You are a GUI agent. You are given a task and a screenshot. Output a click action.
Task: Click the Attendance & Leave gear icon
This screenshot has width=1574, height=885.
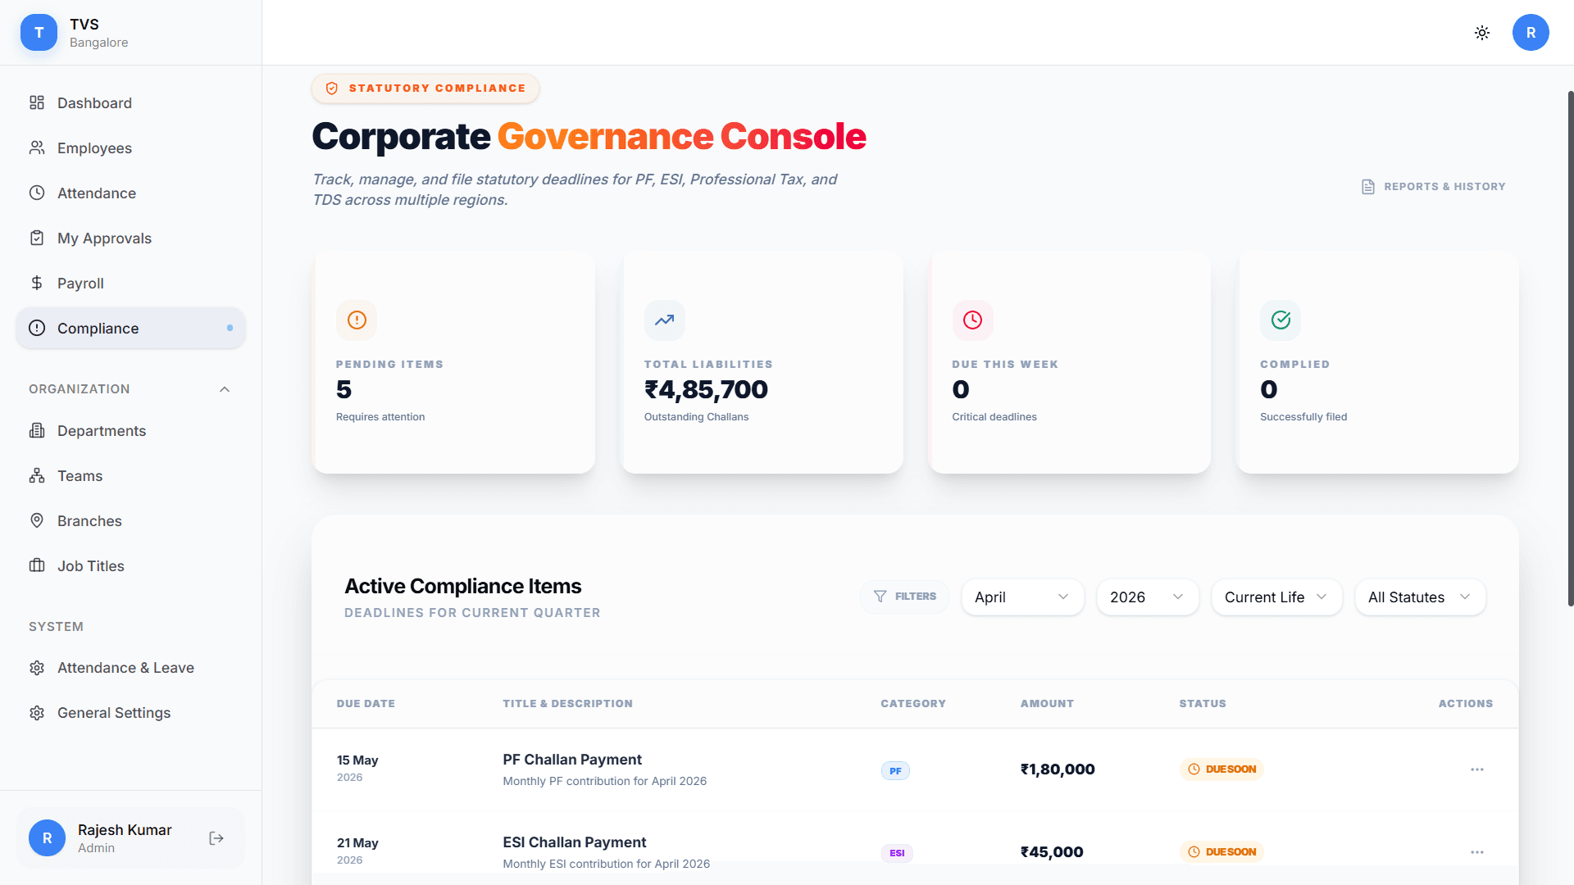click(37, 668)
